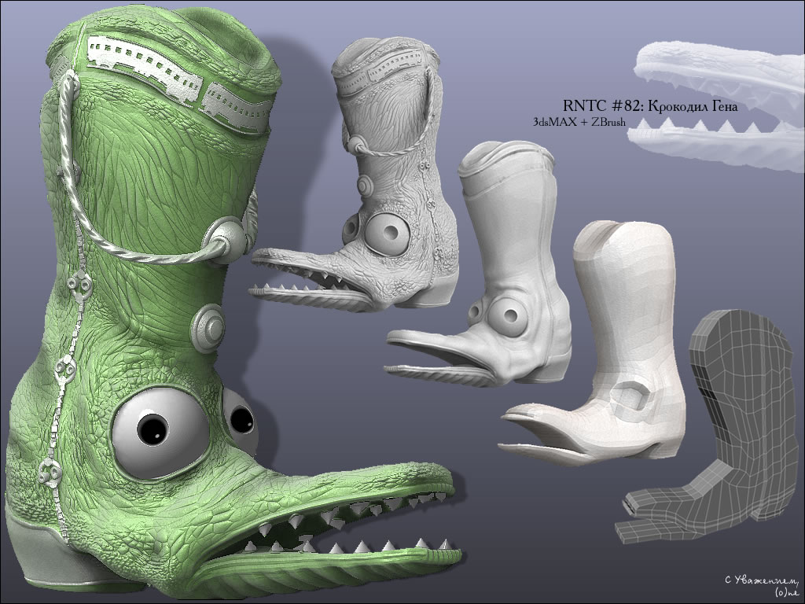Click the buckle on the low-poly white boot

click(x=633, y=399)
